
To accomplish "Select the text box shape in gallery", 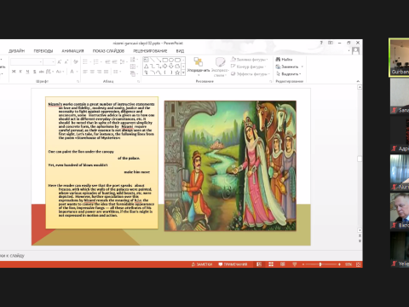I will (146, 60).
